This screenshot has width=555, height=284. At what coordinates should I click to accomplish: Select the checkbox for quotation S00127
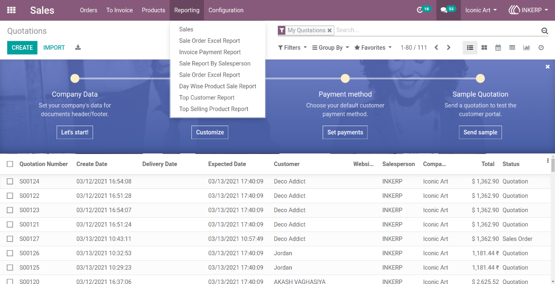click(x=10, y=239)
